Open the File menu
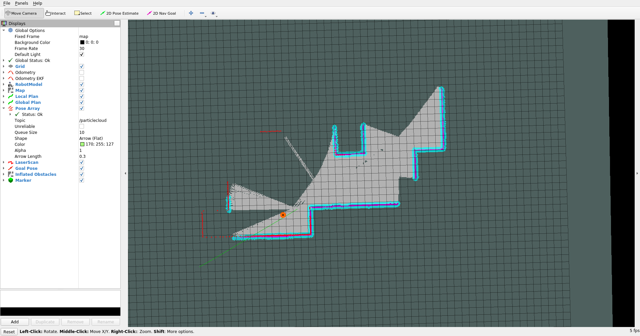Screen dimensions: 640x336 point(7,3)
